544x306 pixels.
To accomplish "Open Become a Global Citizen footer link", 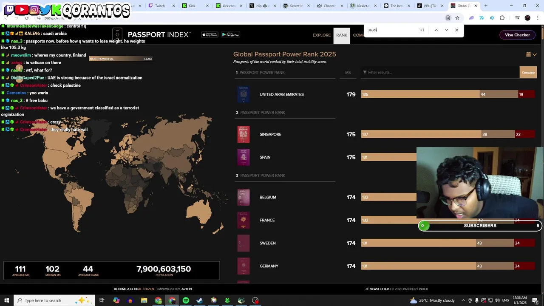I will 134,289.
